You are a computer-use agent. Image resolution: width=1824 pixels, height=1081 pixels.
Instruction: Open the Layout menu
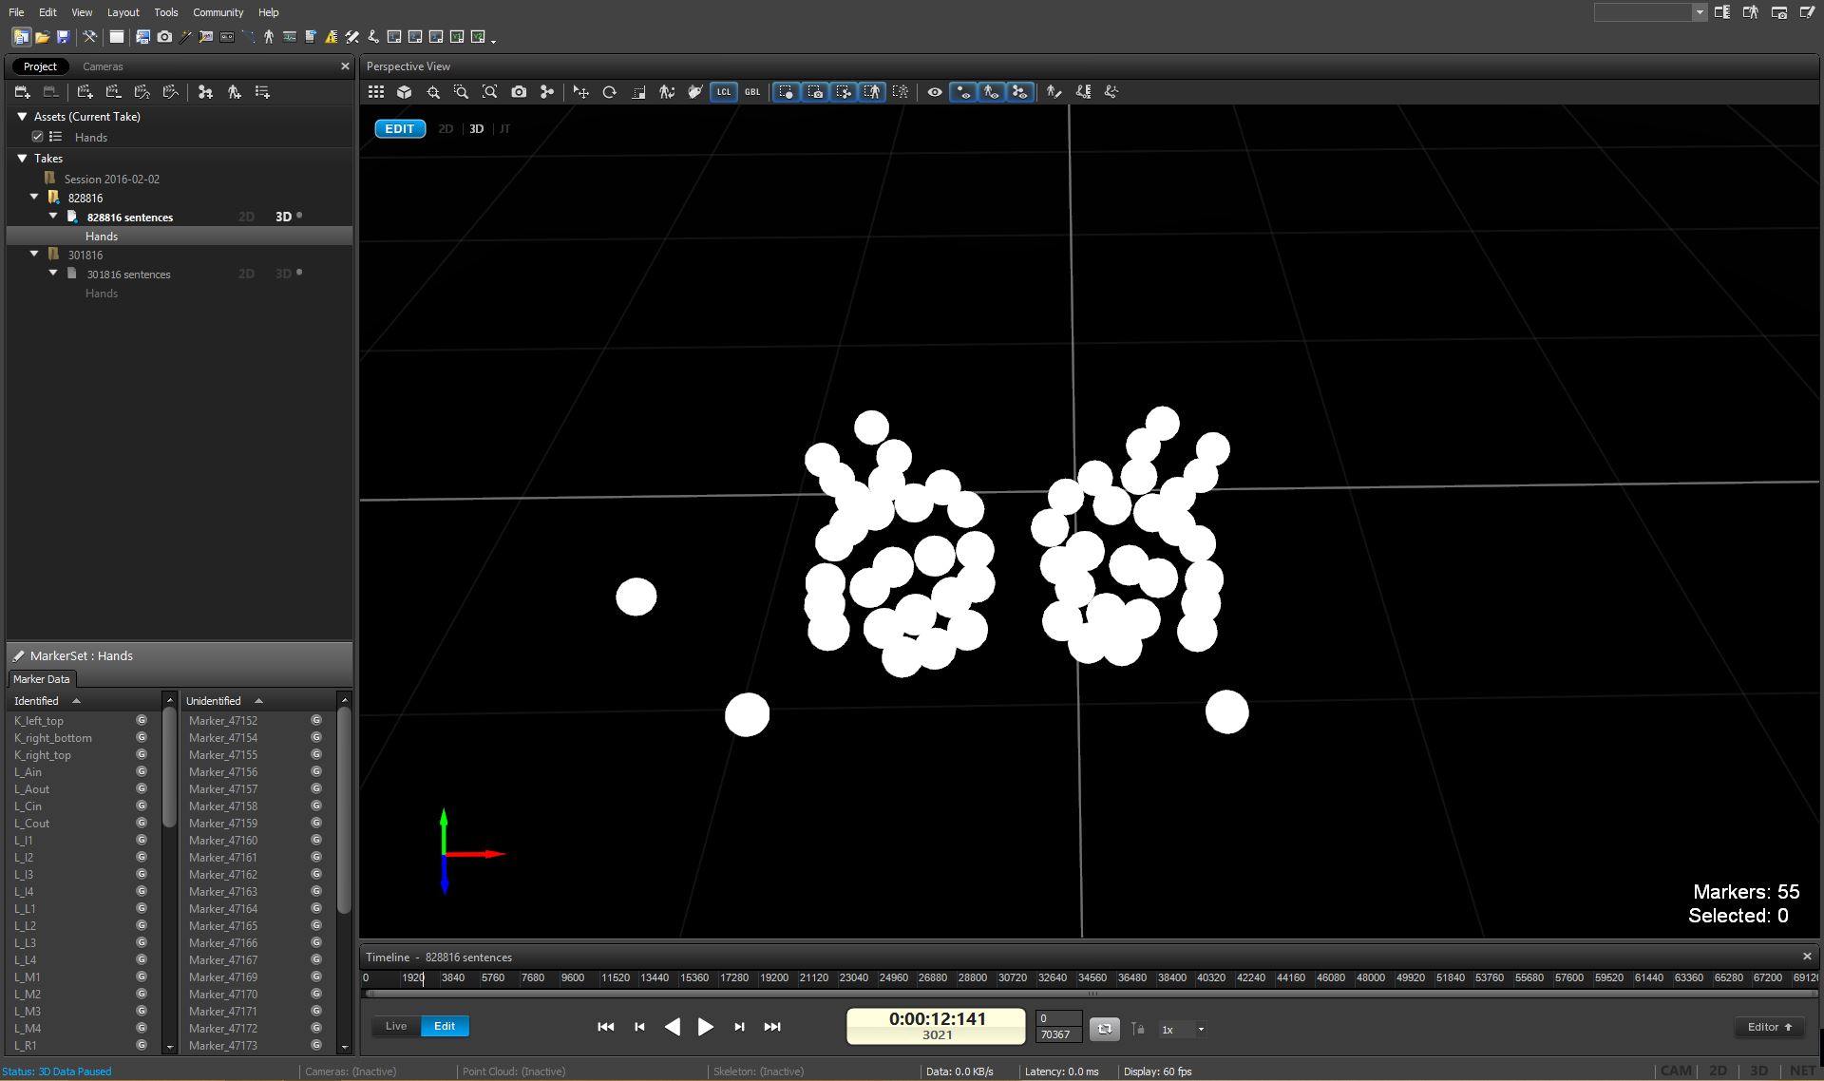tap(123, 12)
